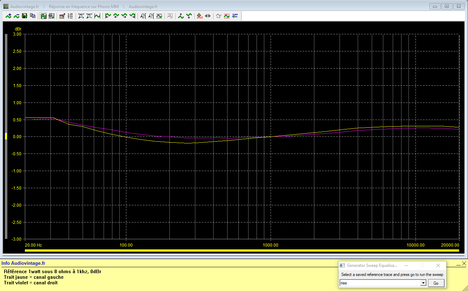Viewport: 468px width, 291px height.
Task: Click the second trace scroll arrow icon
Action: point(116,16)
